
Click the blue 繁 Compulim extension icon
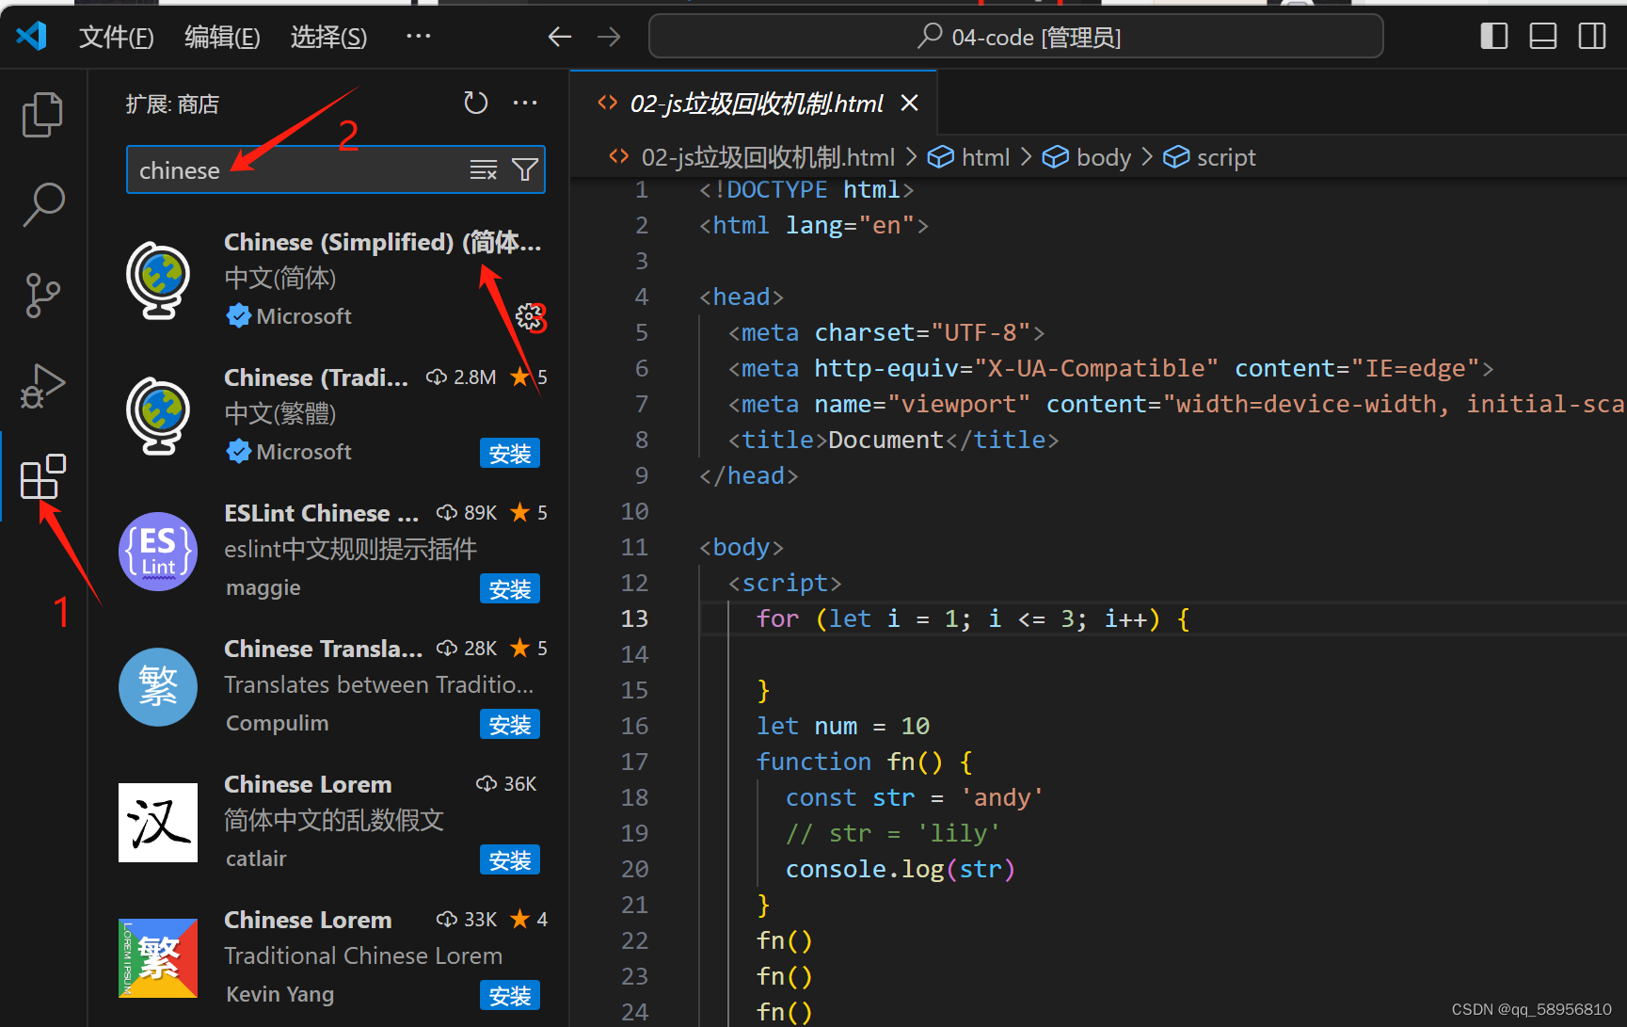[158, 687]
